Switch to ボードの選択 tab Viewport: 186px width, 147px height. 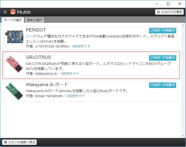pos(13,20)
